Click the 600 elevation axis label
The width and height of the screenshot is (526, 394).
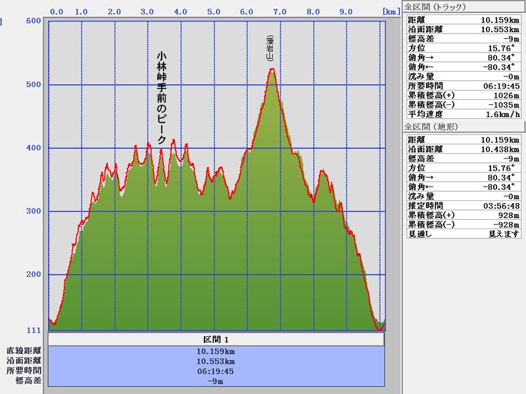(34, 20)
